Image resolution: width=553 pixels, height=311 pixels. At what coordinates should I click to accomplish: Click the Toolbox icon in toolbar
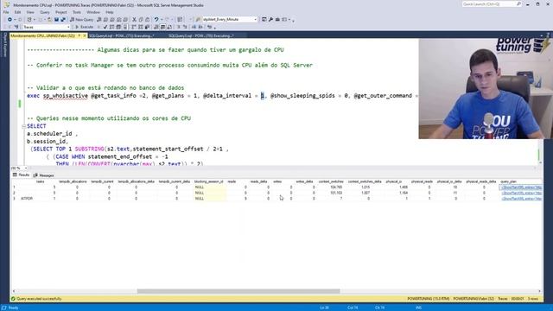tap(277, 19)
